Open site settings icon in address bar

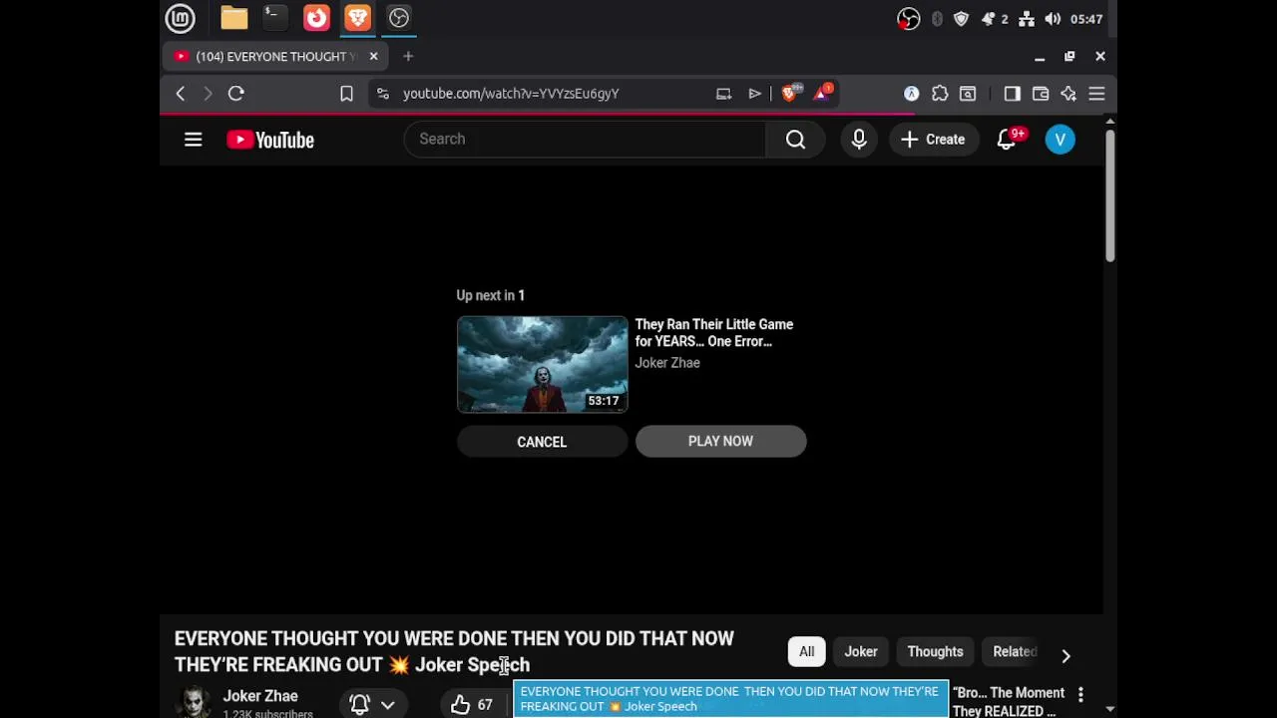(x=383, y=94)
